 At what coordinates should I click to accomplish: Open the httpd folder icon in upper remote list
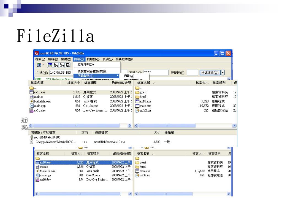(137, 97)
